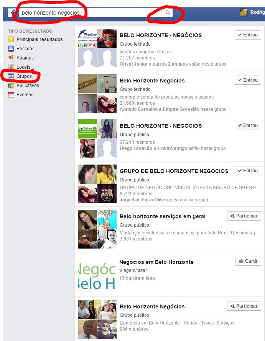The image size is (265, 341).
Task: Open Negócios em Belo Horizonte page title
Action: point(156,262)
